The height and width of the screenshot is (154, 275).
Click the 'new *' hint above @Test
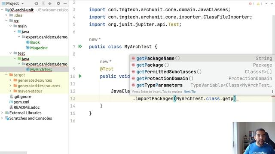[x=106, y=62]
